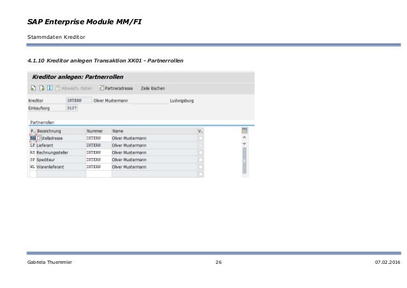Click the Name column header
407x288 pixels.
click(x=154, y=131)
